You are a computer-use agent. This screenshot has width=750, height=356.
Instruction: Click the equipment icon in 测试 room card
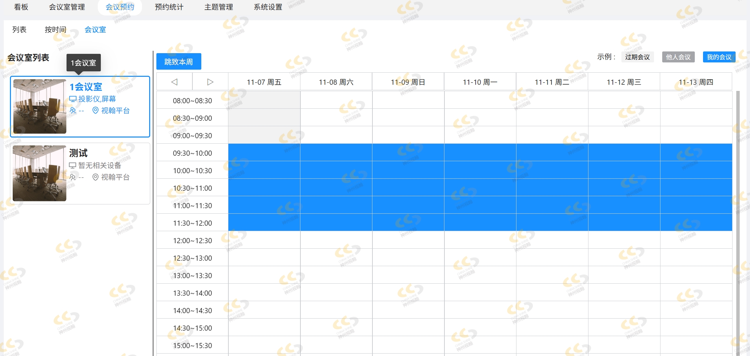click(x=73, y=166)
